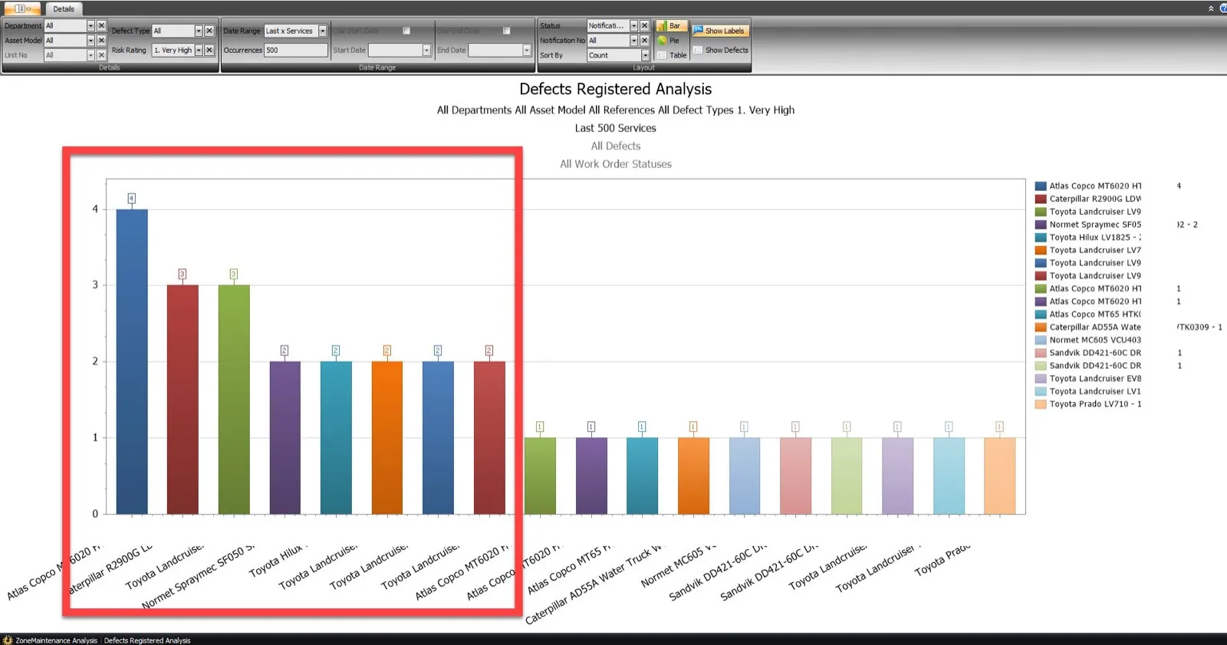Clear the Unit No filter
1227x645 pixels.
(x=101, y=55)
